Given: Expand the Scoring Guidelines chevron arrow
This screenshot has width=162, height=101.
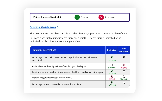Looking at the screenshot, I should click(x=58, y=27).
